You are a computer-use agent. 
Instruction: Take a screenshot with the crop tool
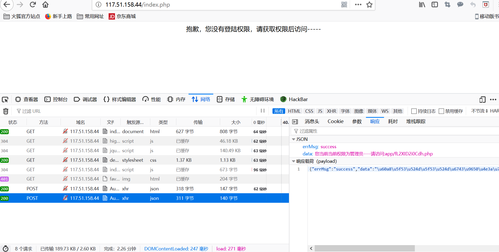click(x=447, y=4)
